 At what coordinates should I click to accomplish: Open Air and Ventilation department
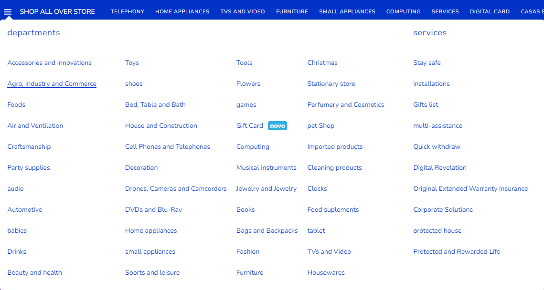[35, 126]
